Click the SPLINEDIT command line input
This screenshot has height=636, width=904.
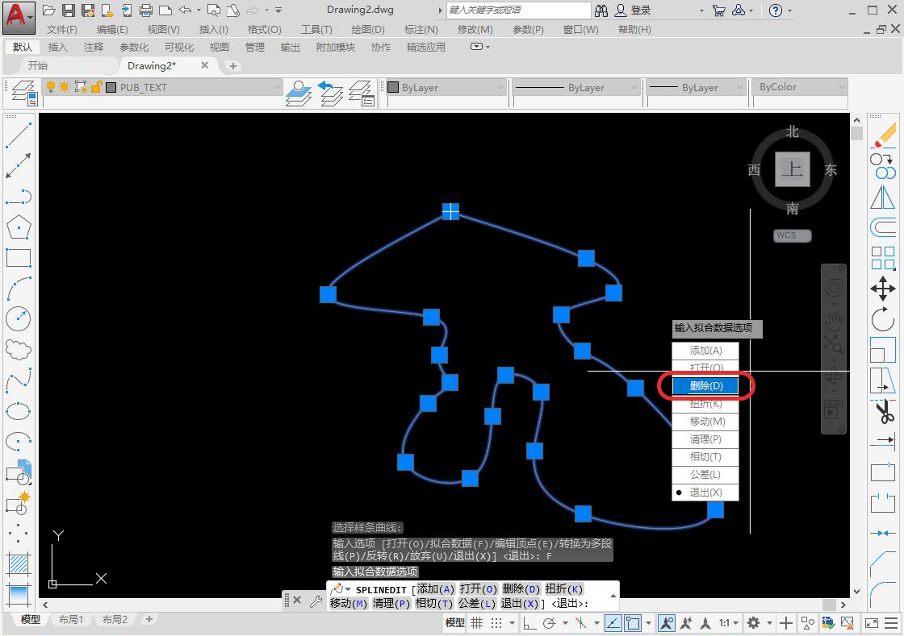tap(472, 597)
